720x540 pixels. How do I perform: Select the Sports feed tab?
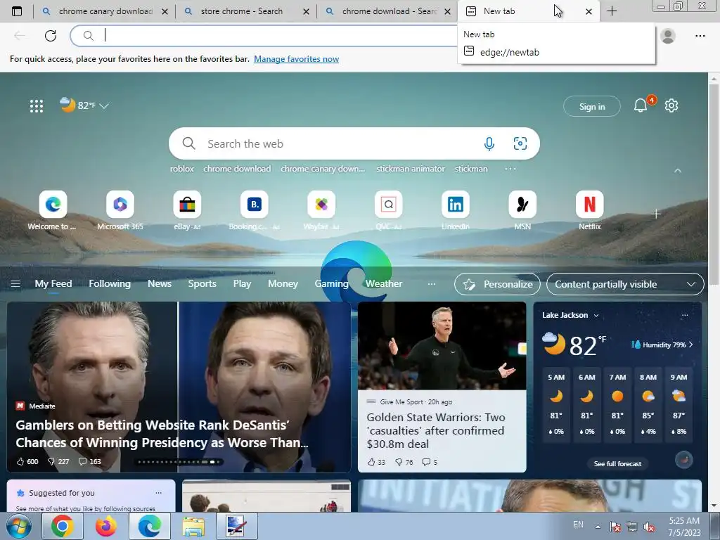coord(202,284)
